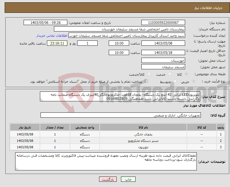Click the unit cell in the تلویزیون row
The width and height of the screenshot is (230, 187).
(x=85, y=147)
